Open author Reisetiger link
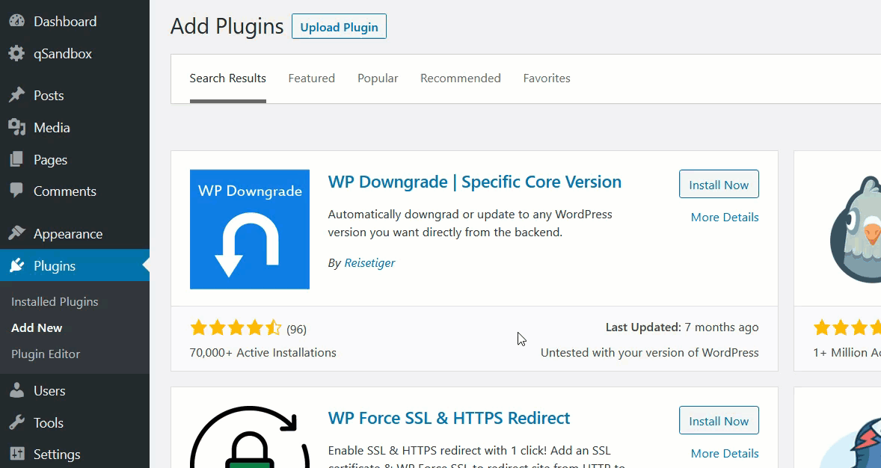The width and height of the screenshot is (881, 468). [369, 263]
